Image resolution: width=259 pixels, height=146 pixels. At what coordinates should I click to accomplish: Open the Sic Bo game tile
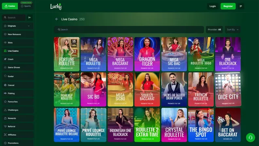click(x=93, y=89)
